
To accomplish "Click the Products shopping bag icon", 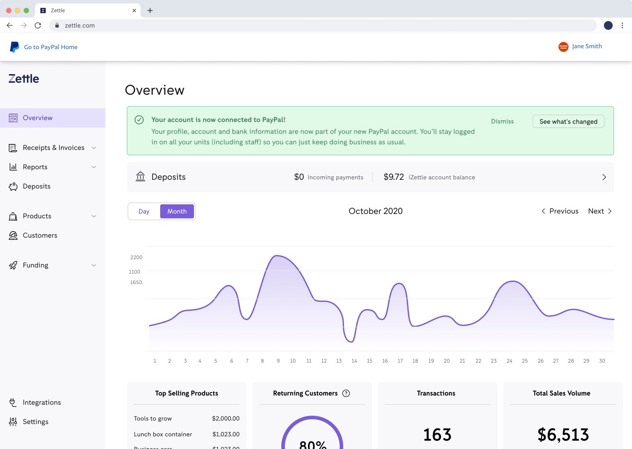I will pyautogui.click(x=13, y=216).
